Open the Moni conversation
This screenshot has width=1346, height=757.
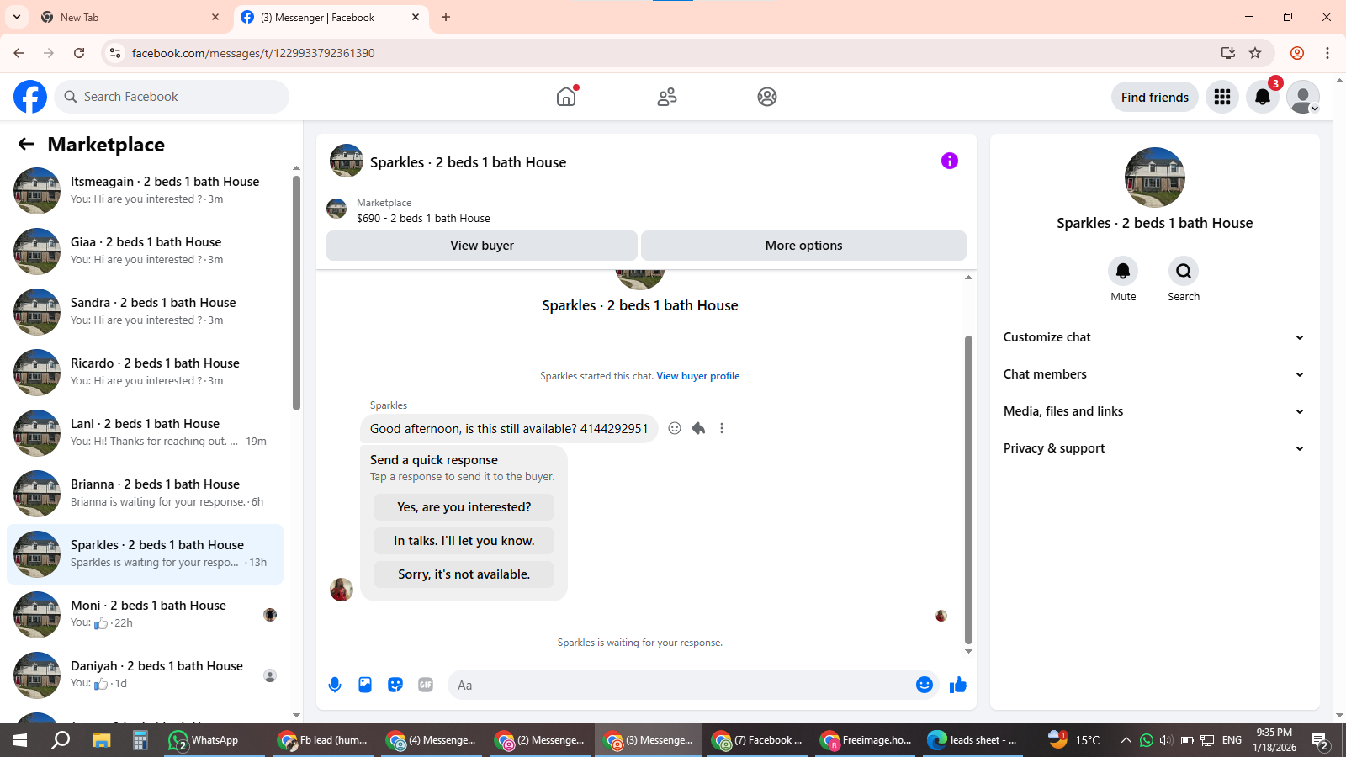(x=145, y=615)
